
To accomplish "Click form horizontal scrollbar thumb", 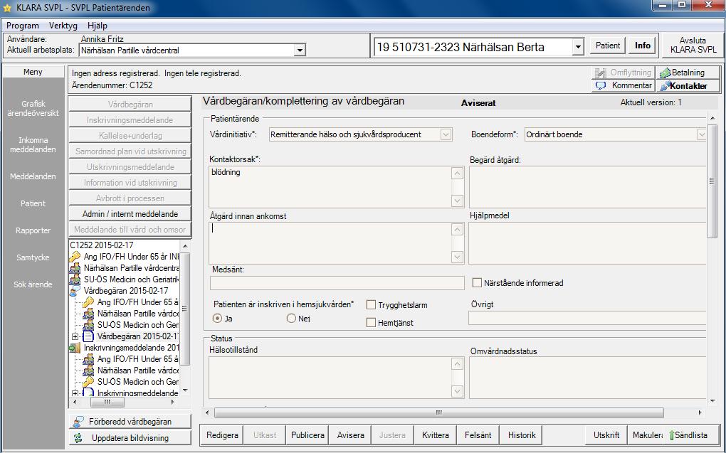I will click(x=439, y=412).
